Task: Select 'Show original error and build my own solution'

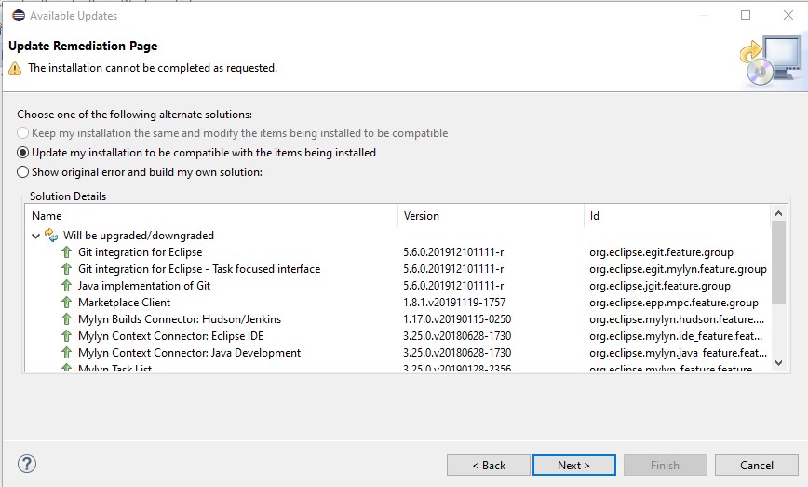Action: 140,172
